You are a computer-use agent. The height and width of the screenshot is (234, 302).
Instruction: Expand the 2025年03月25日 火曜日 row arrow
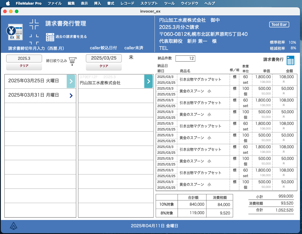71,81
